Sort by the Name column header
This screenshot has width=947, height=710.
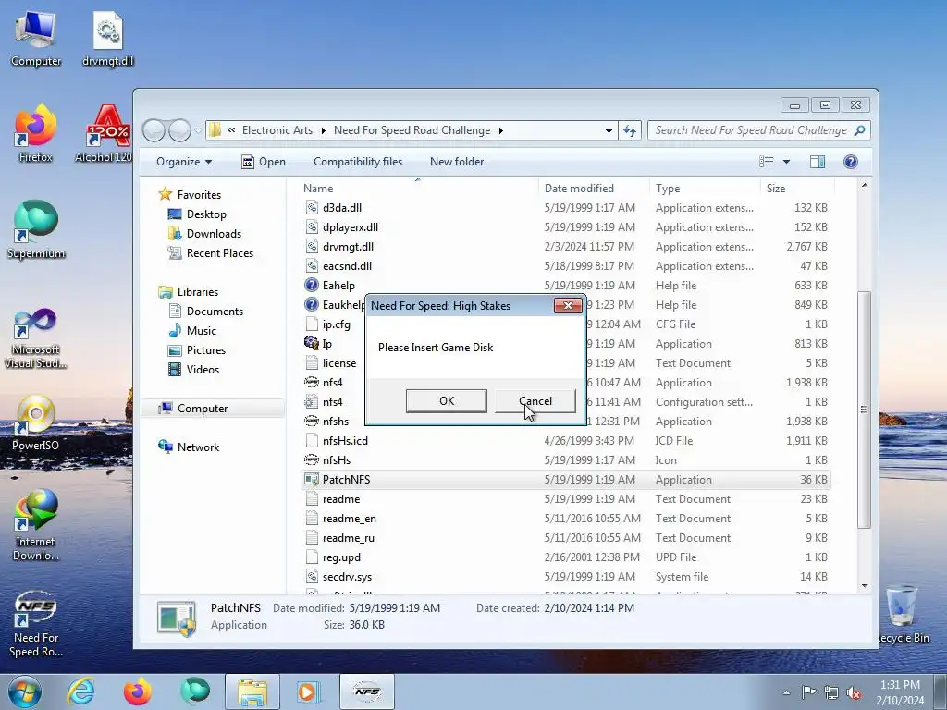(x=417, y=189)
